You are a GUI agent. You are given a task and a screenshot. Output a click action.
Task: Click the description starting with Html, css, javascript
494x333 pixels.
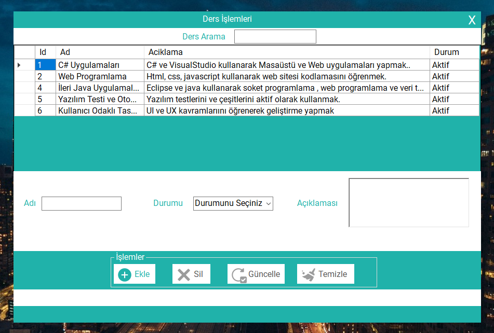[287, 76]
